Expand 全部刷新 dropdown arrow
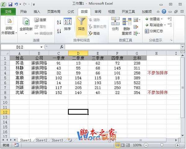The height and width of the screenshot is (149, 186). (26, 34)
